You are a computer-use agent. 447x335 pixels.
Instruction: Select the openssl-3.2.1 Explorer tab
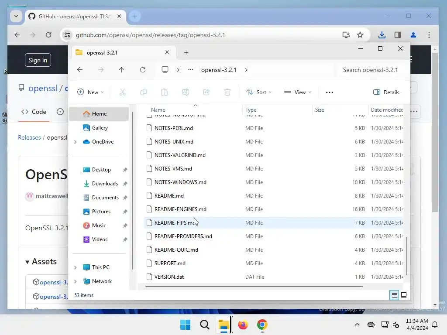[123, 52]
